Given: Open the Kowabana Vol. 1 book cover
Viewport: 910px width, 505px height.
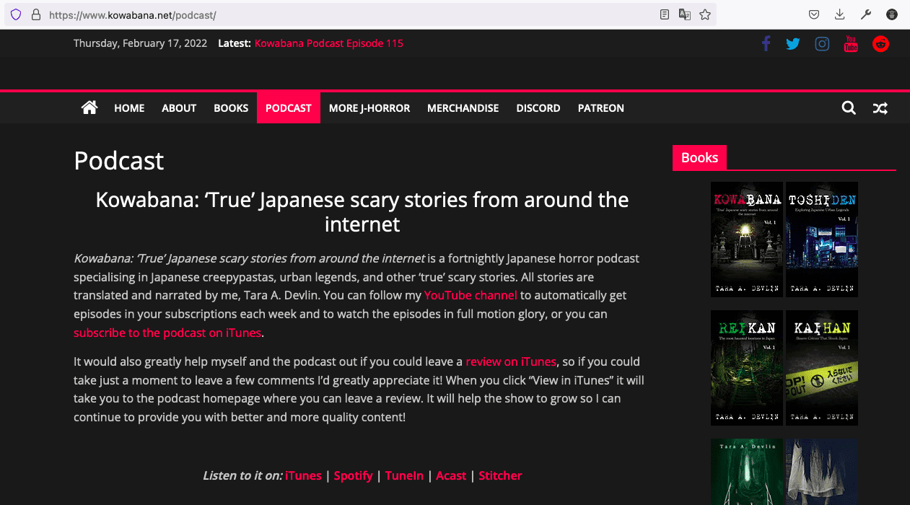Looking at the screenshot, I should pyautogui.click(x=747, y=240).
